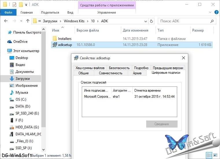This screenshot has height=159, width=220.
Task: Open Панель быстрого доступа in navigation pane
Action: pos(25,32)
